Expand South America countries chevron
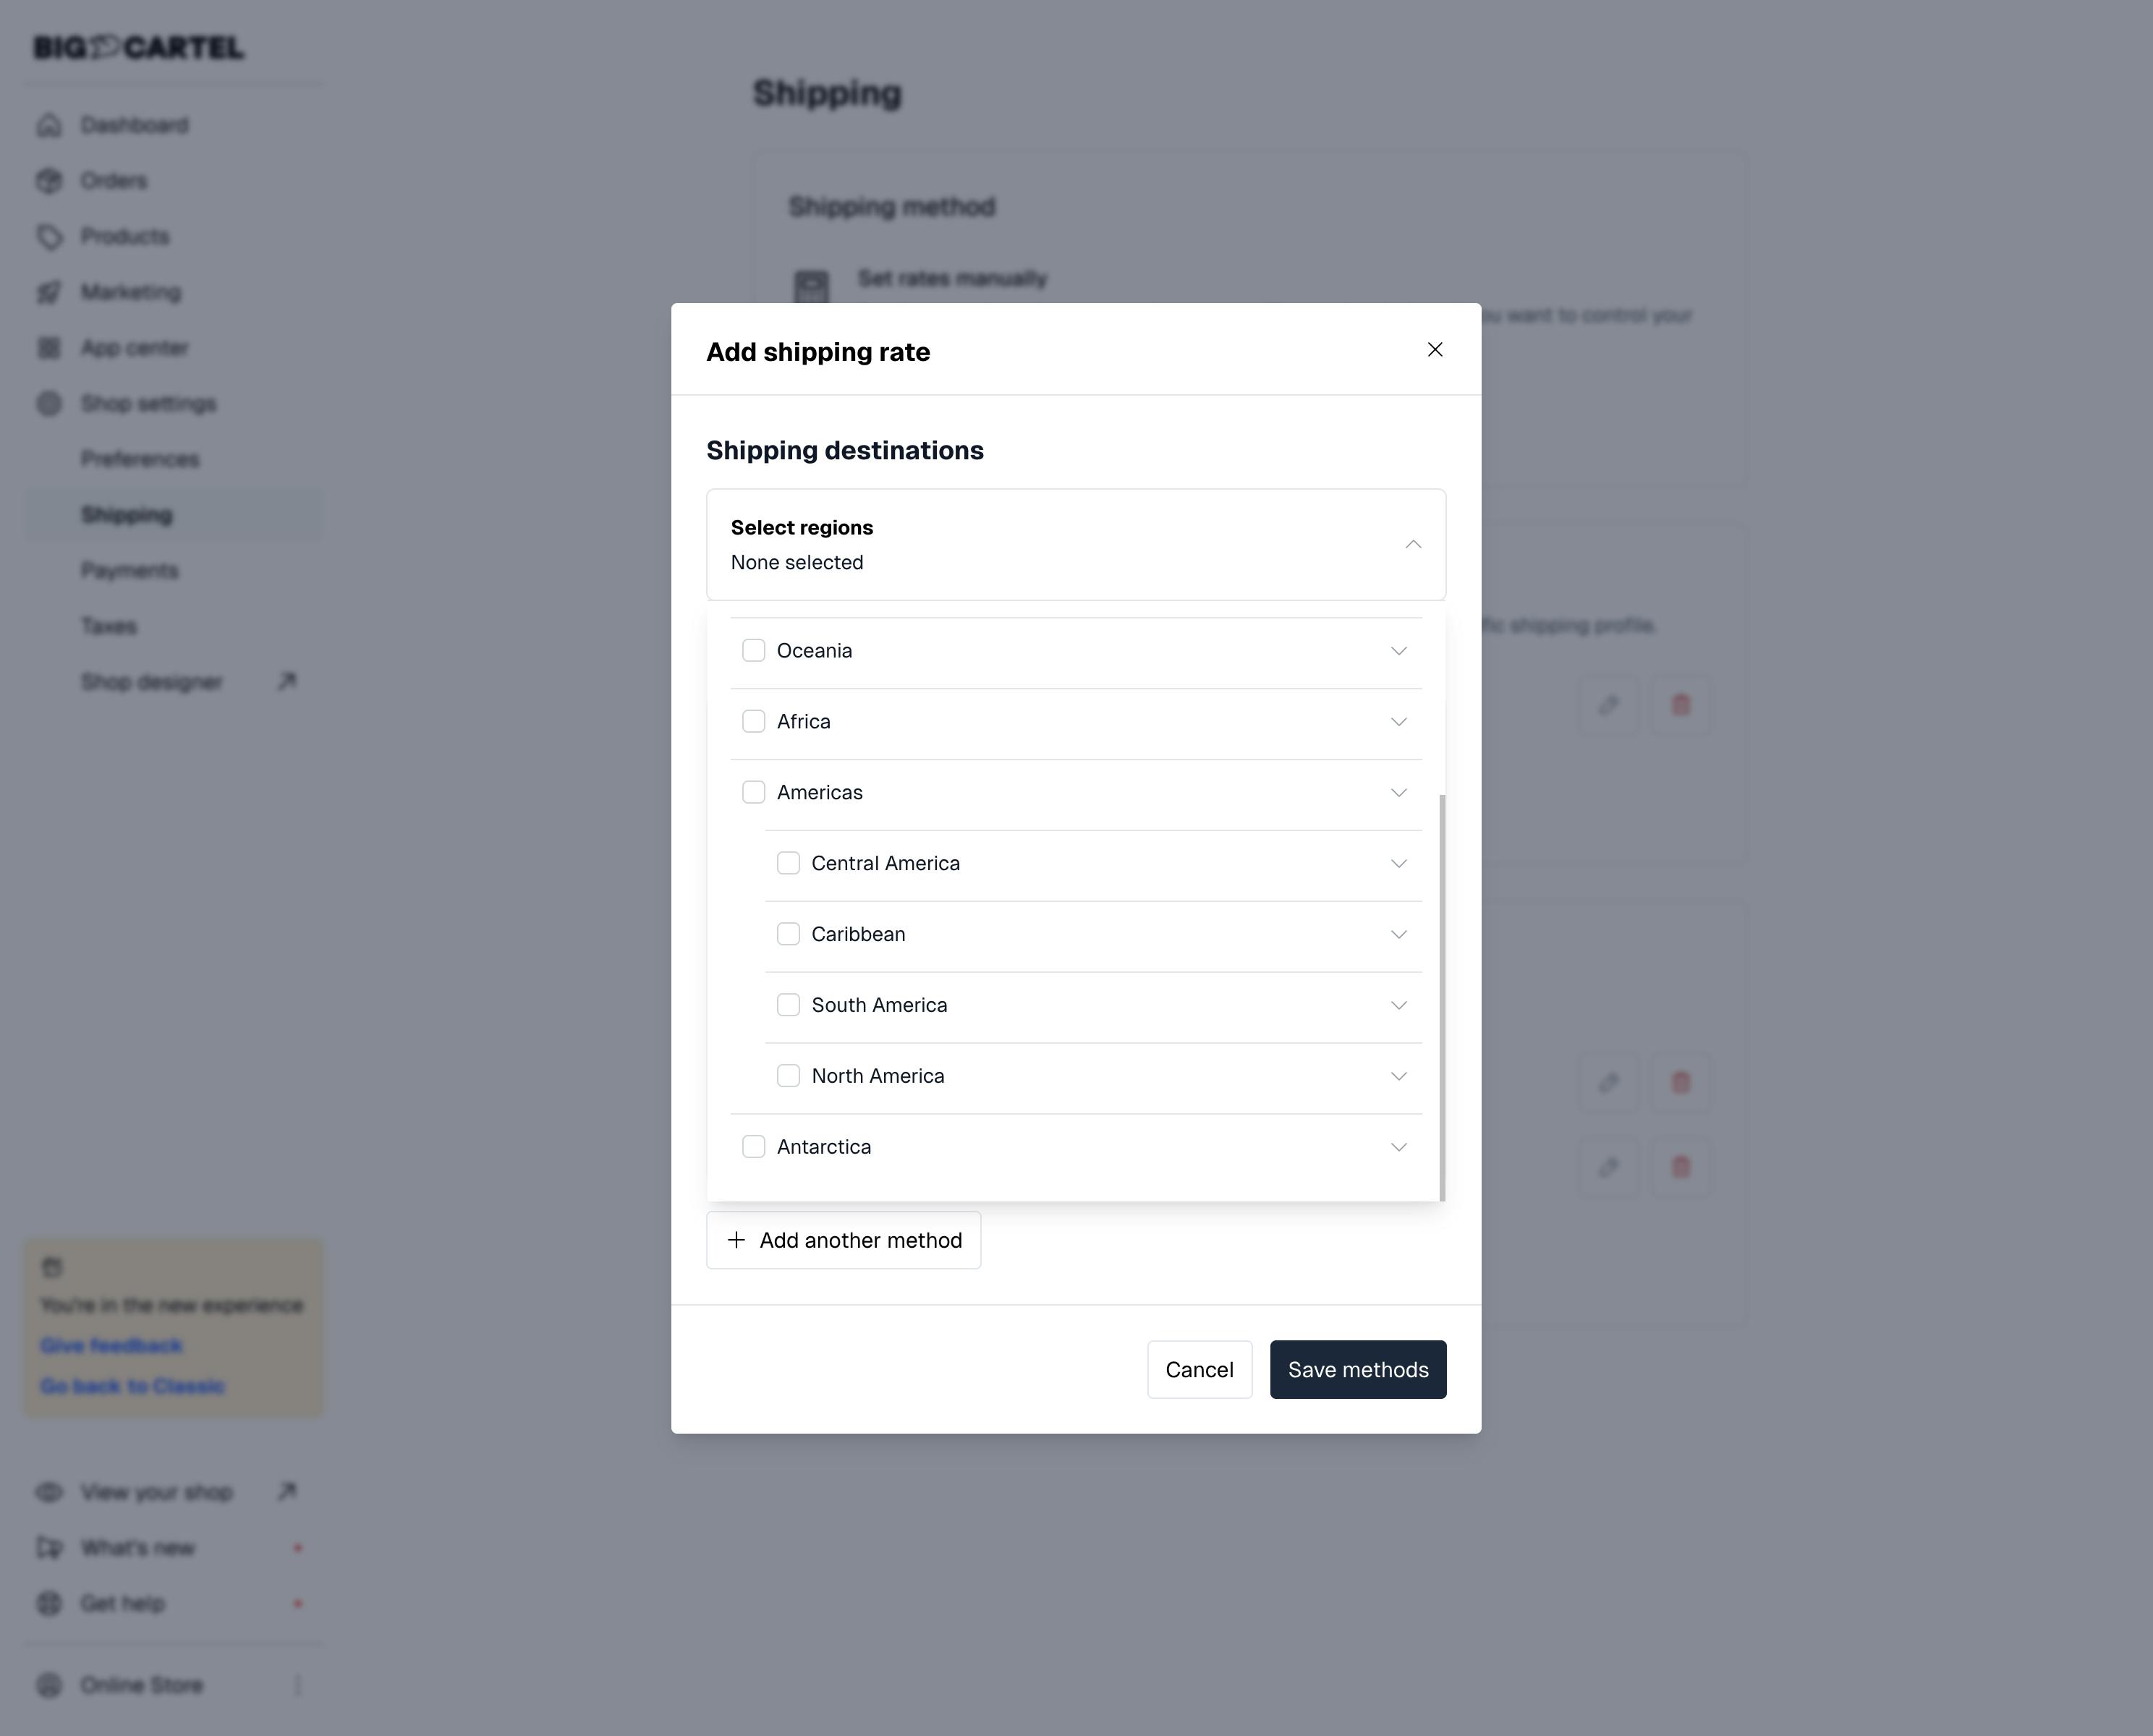The width and height of the screenshot is (2153, 1736). click(x=1399, y=1006)
